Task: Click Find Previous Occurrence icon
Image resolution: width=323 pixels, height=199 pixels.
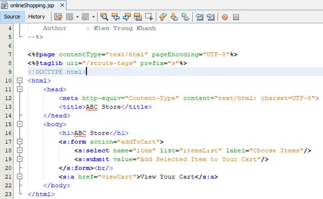Action: click(x=115, y=17)
